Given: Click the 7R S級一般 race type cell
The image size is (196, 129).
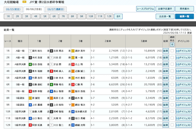Looking at the screenshot, I should [x=20, y=91].
